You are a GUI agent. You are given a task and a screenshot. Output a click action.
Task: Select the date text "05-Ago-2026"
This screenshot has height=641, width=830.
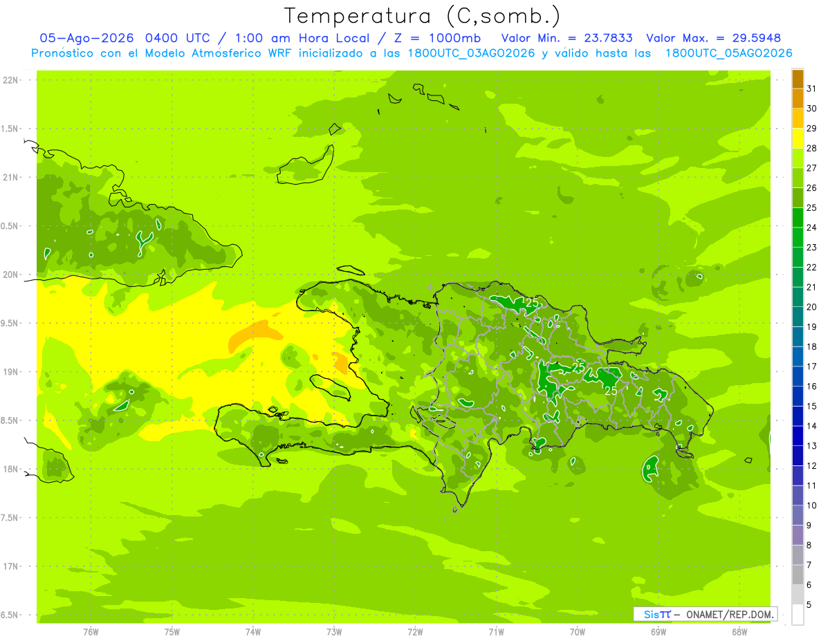[x=87, y=38]
